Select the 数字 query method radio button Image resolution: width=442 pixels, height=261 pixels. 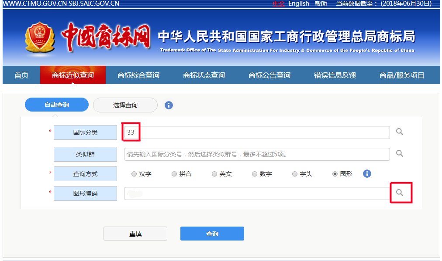pyautogui.click(x=255, y=173)
